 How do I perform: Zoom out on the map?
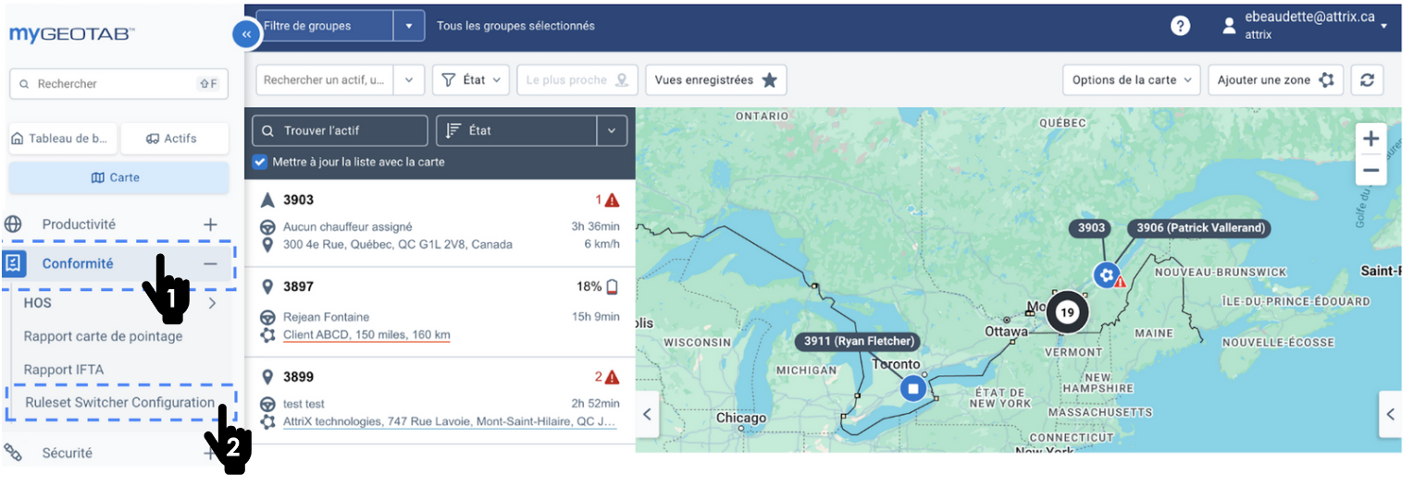[1371, 170]
